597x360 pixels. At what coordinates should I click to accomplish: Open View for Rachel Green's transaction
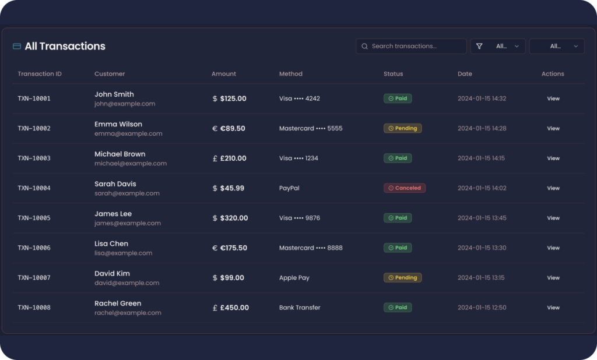point(553,308)
